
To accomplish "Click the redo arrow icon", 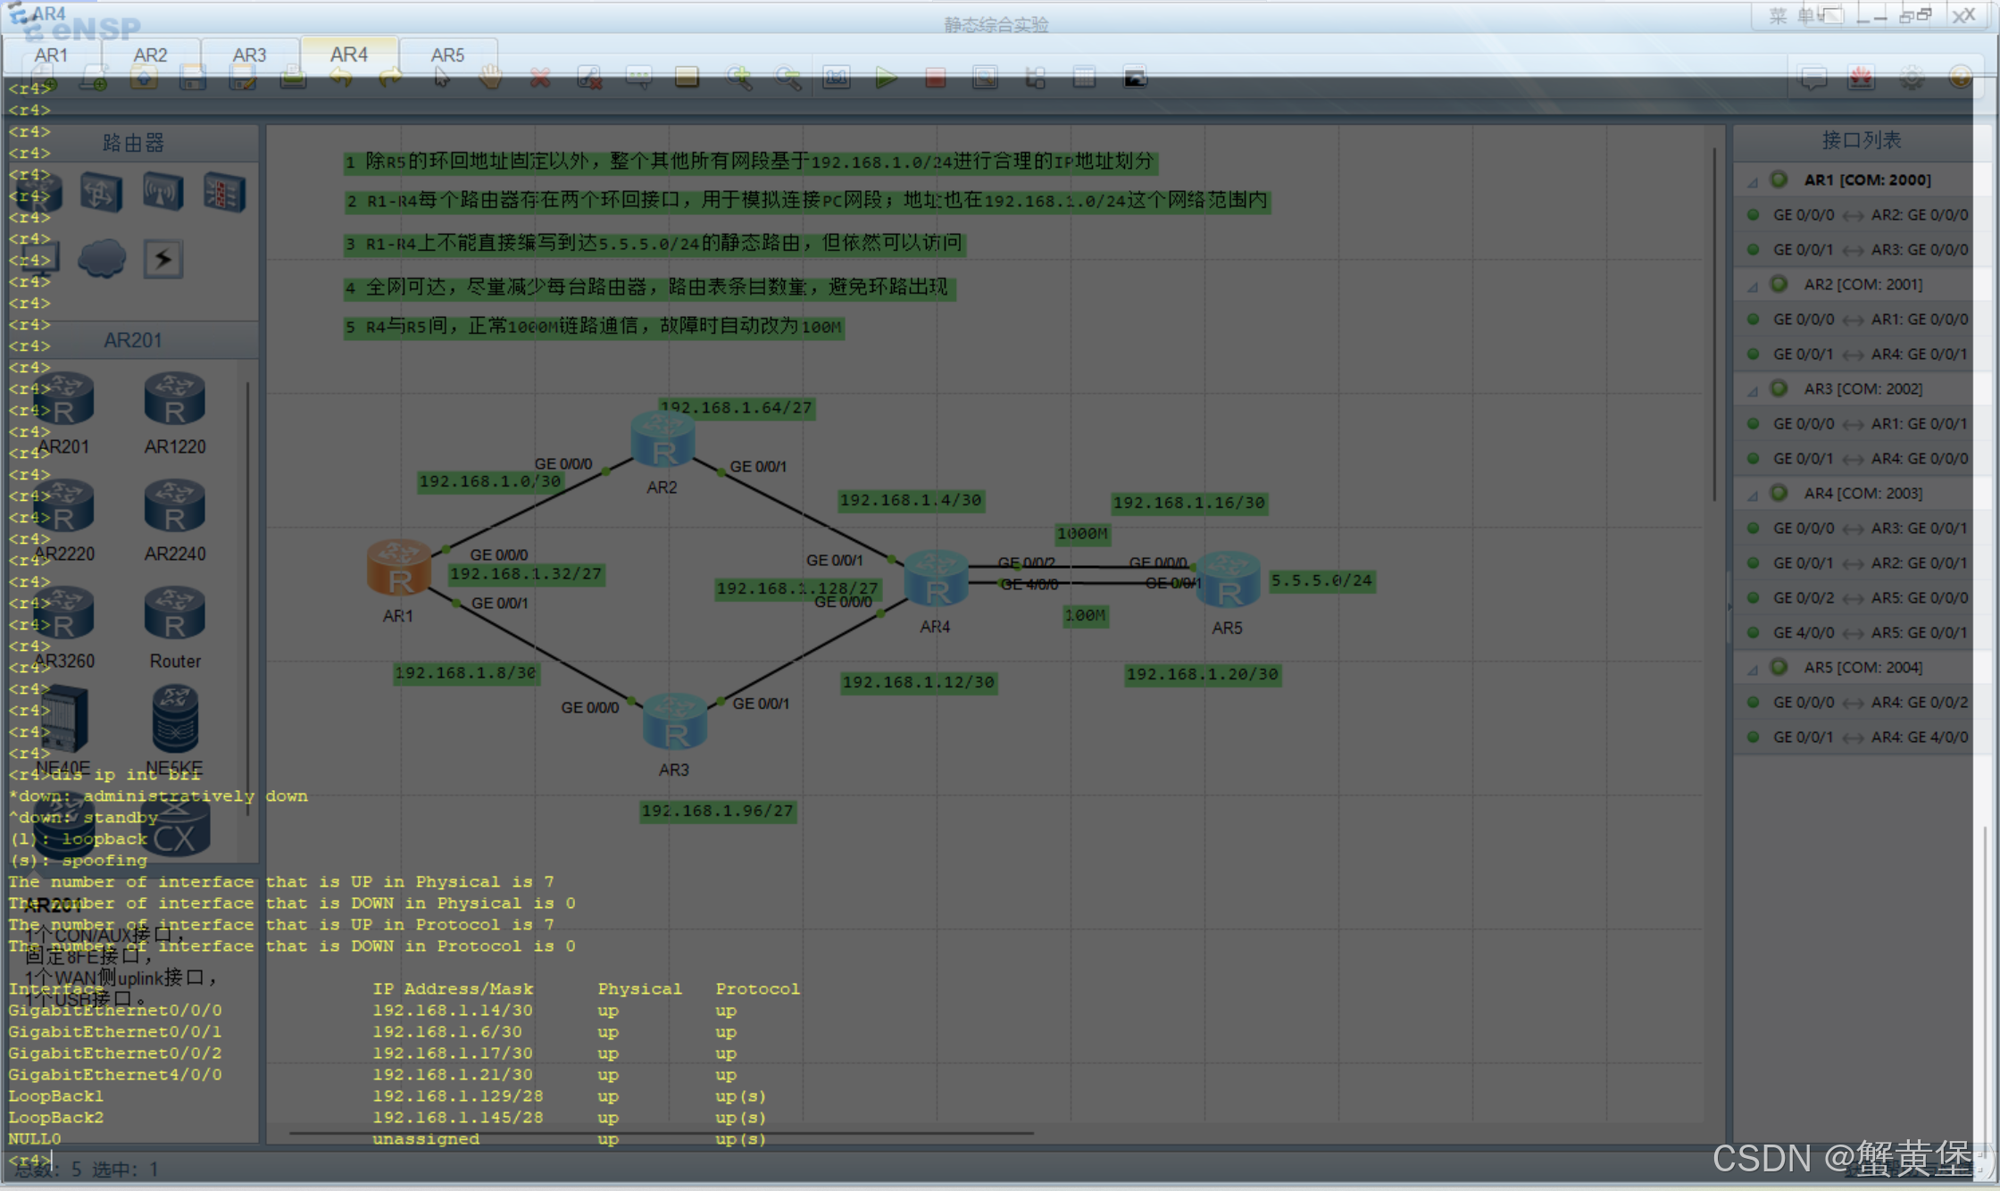I will tap(390, 79).
